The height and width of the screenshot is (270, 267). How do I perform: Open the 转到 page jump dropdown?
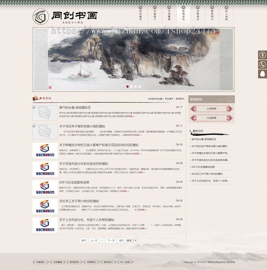click(135, 240)
